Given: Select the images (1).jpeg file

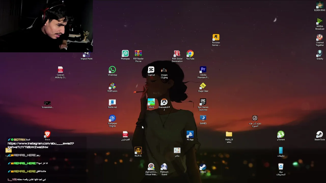Looking at the screenshot, I should point(164,73).
